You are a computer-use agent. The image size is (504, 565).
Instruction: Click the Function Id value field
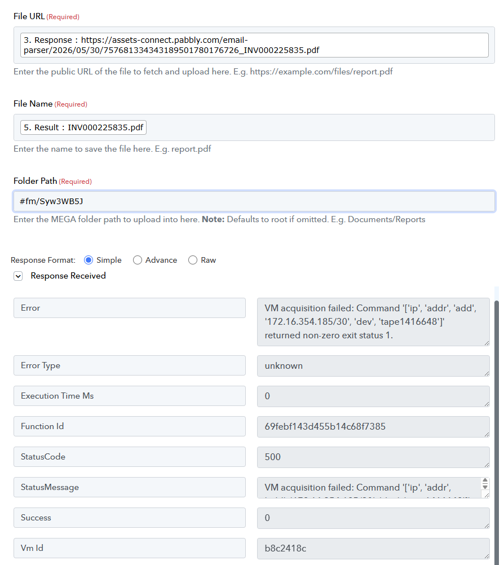pos(373,427)
